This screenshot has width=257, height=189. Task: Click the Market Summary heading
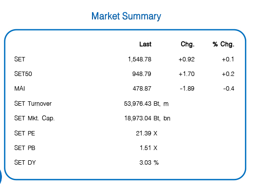(126, 17)
